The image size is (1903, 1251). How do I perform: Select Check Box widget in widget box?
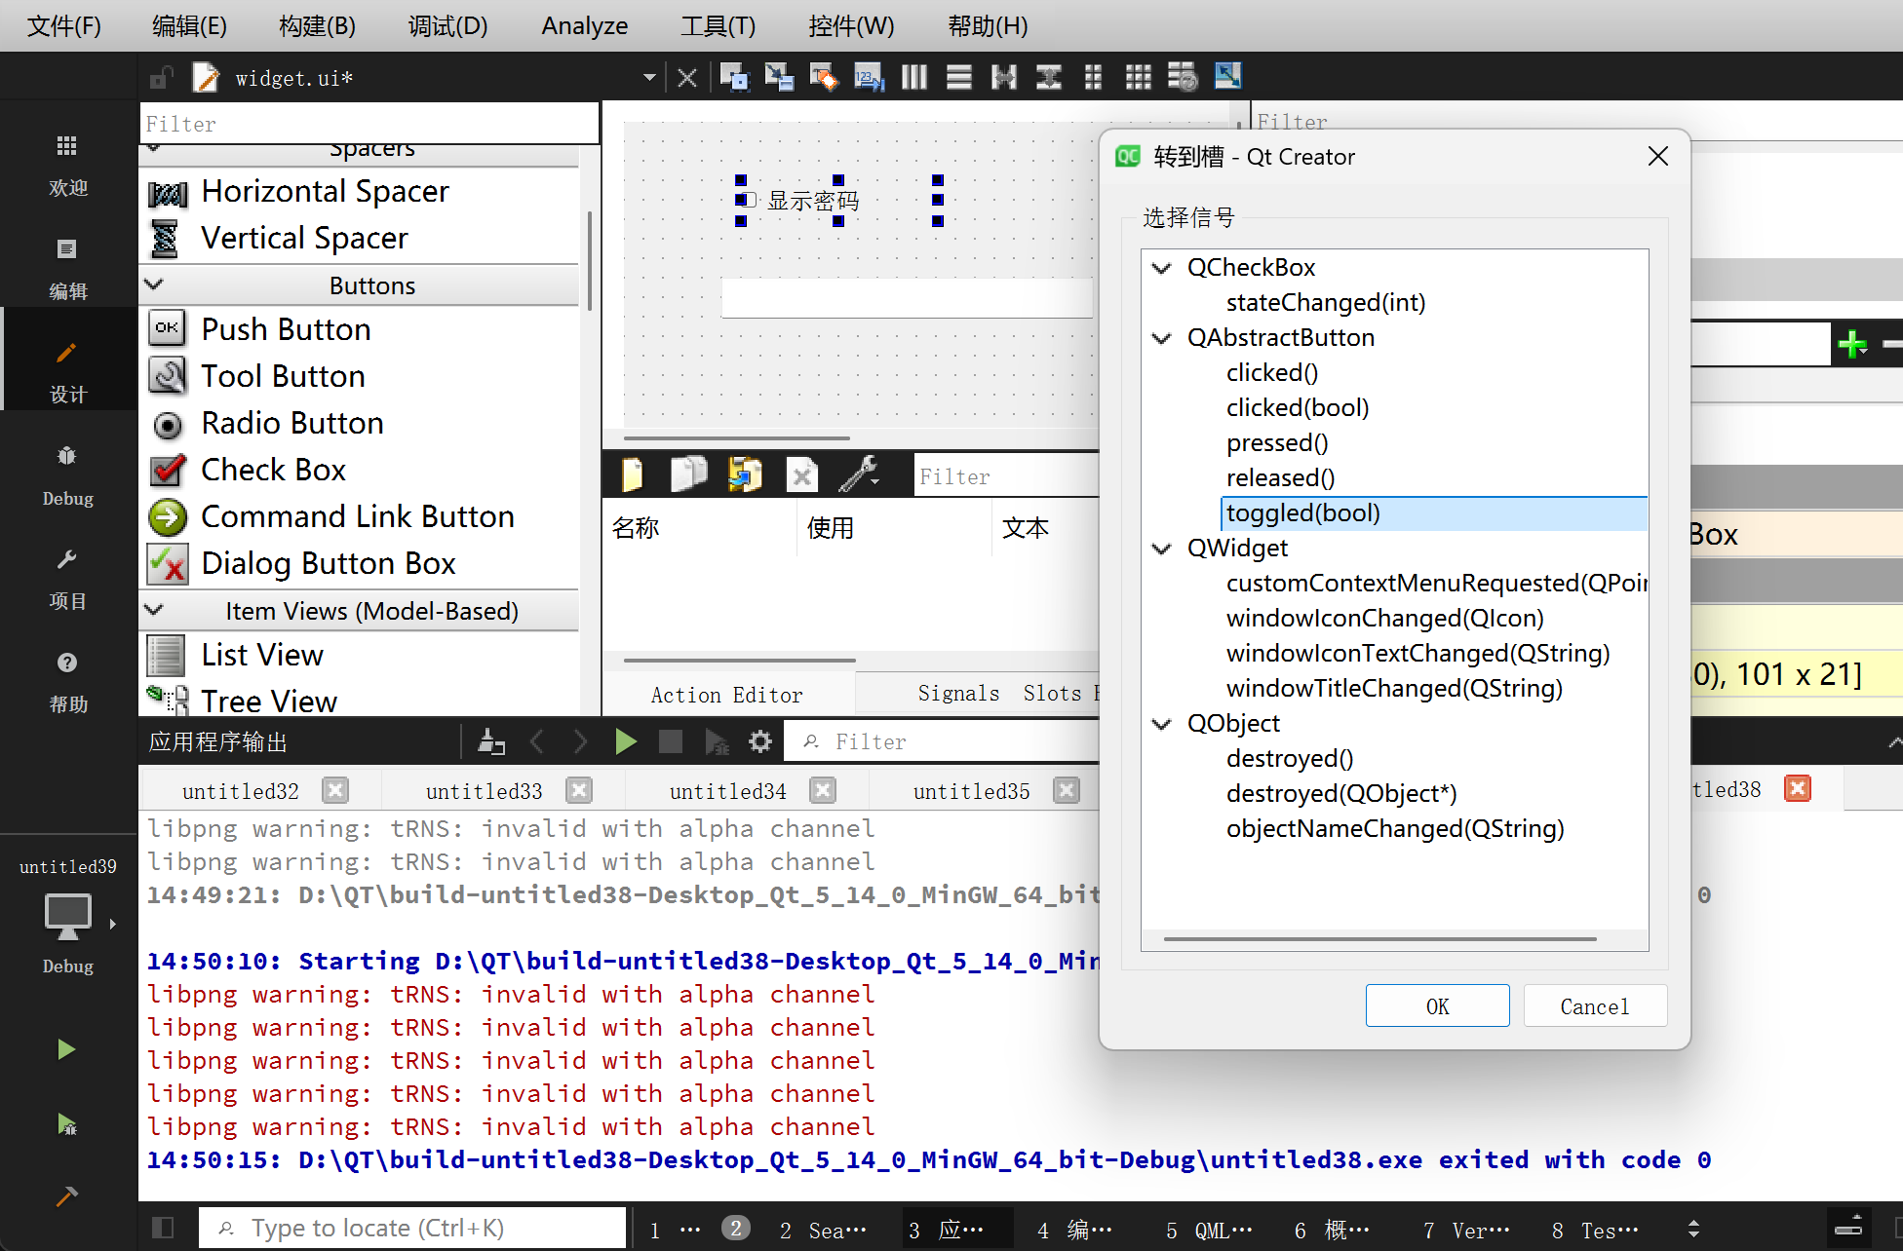[273, 470]
